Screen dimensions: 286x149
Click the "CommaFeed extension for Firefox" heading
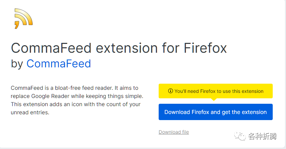coord(119,48)
